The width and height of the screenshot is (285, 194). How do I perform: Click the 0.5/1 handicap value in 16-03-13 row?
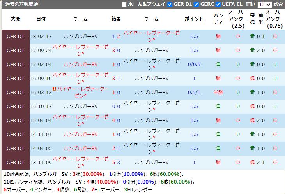tap(194, 93)
